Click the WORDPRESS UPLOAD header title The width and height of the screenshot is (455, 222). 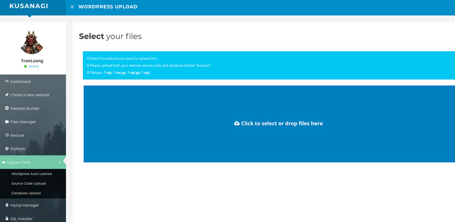click(x=108, y=6)
